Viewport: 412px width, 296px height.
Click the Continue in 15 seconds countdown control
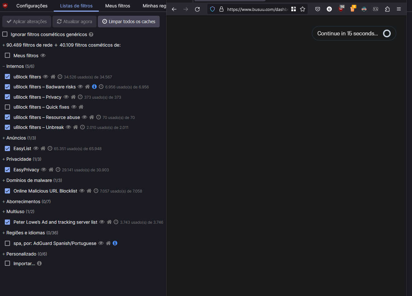click(x=354, y=33)
